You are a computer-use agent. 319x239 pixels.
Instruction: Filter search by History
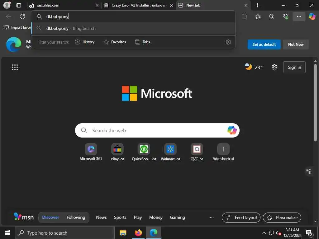point(85,42)
